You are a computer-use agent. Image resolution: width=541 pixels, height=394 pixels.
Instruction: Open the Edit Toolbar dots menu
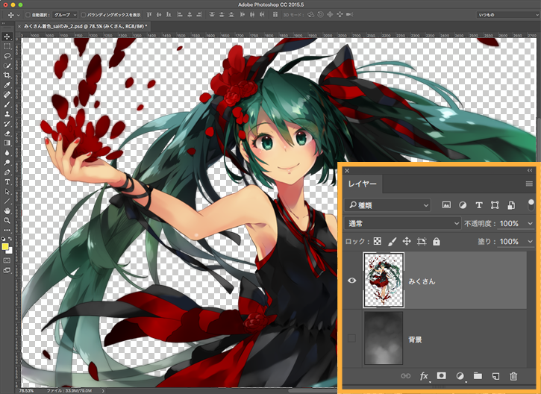pyautogui.click(x=7, y=230)
